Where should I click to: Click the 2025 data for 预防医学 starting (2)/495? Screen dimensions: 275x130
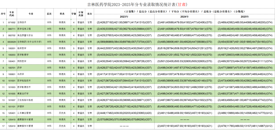(245, 61)
